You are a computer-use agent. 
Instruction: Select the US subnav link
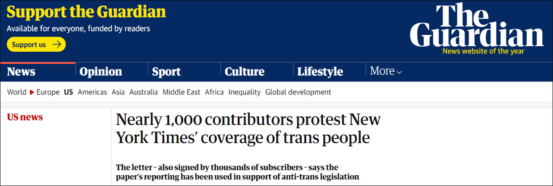[x=68, y=92]
